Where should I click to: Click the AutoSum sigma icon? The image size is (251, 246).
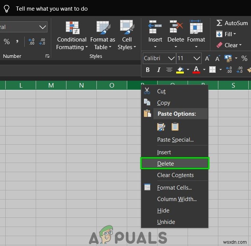[219, 23]
